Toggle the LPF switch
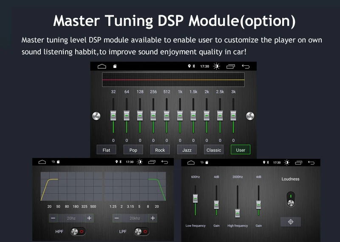340x242 pixels. click(142, 232)
